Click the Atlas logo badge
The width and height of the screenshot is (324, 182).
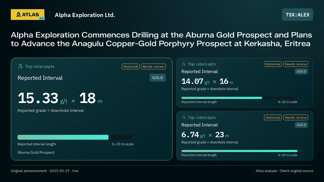tap(28, 15)
